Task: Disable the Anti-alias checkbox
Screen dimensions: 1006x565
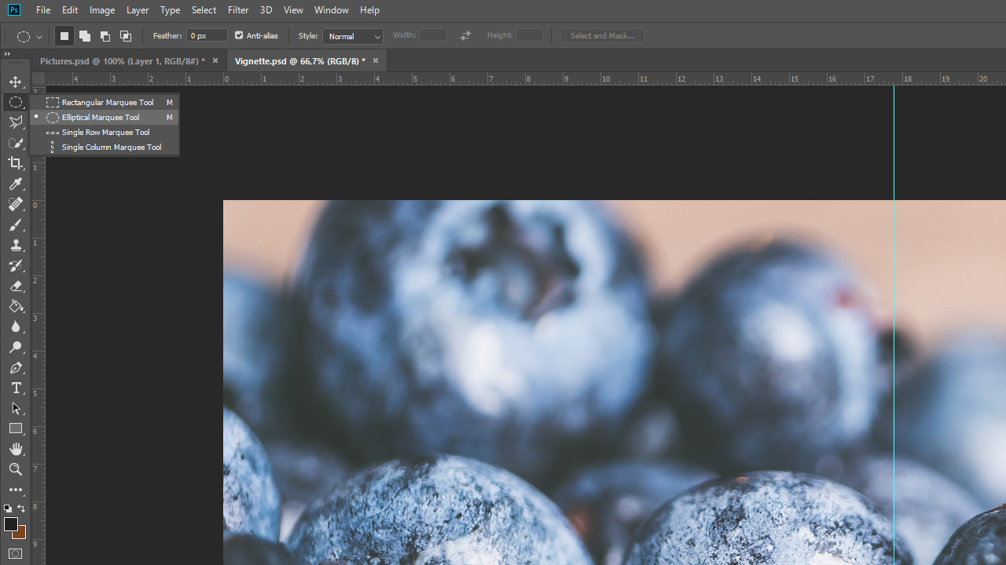Action: click(240, 35)
